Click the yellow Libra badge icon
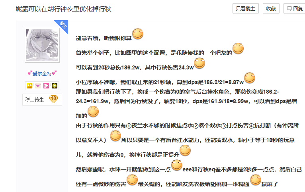This screenshot has width=305, height=192. point(29,85)
